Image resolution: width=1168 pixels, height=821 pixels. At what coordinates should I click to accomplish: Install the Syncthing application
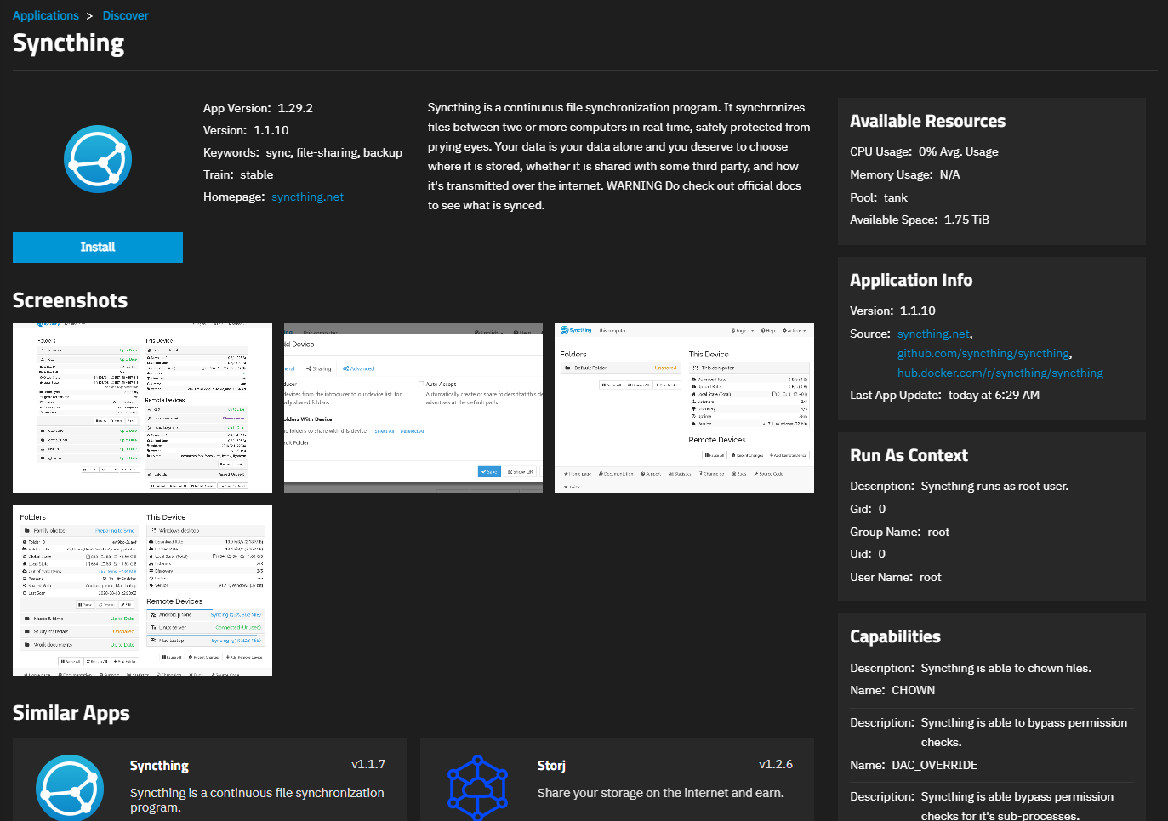click(x=98, y=248)
